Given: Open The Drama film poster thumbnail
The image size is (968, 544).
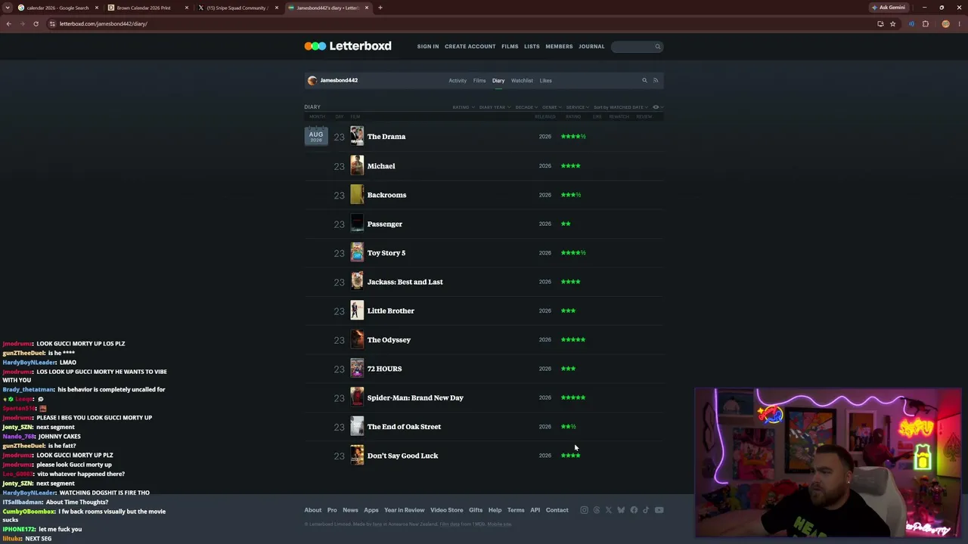Looking at the screenshot, I should pos(357,137).
